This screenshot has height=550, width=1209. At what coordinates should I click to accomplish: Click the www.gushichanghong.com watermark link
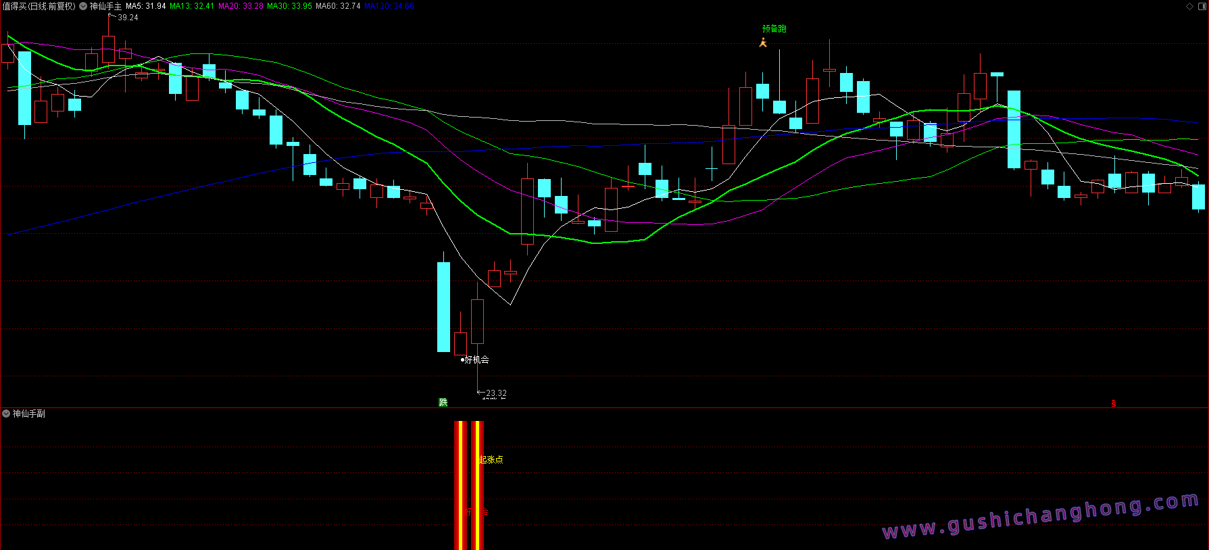pos(1040,517)
